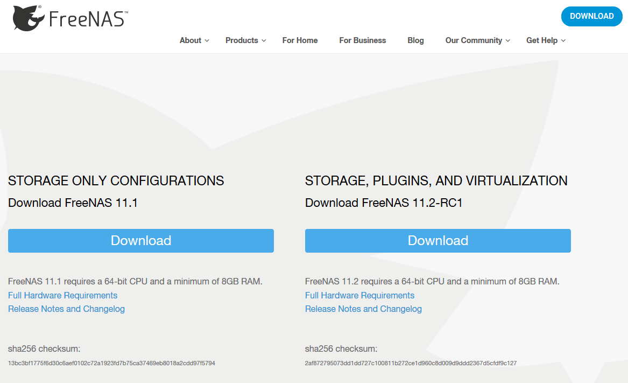Open Full Hardware Requirements for FreeNAS 11.2
Viewport: 628px width, 383px height.
click(x=359, y=296)
